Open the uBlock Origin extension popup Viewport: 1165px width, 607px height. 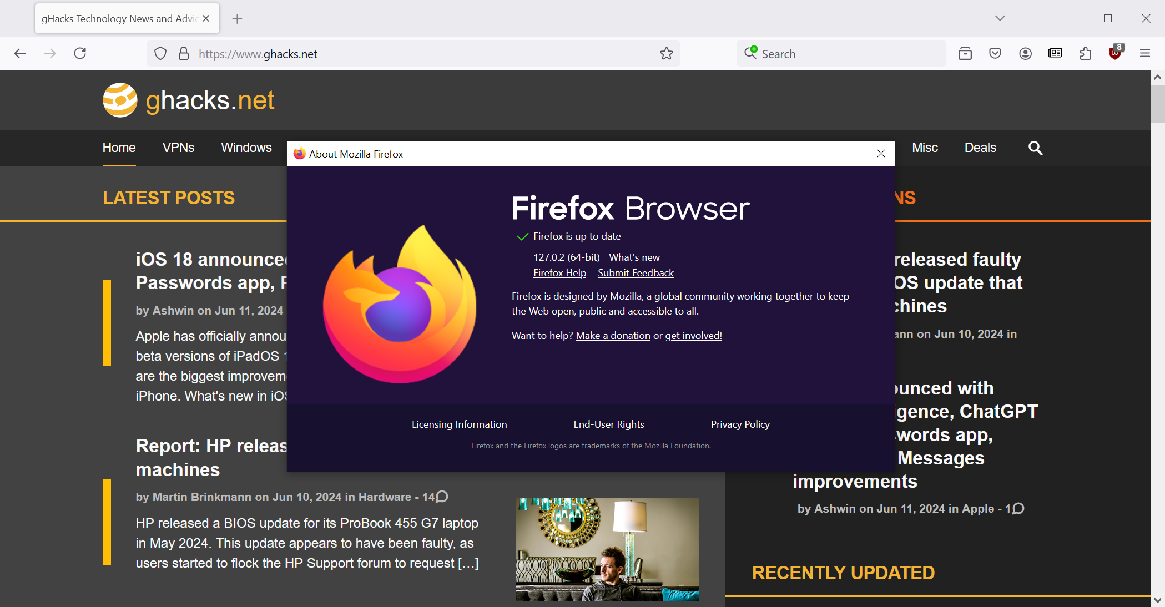click(x=1115, y=53)
